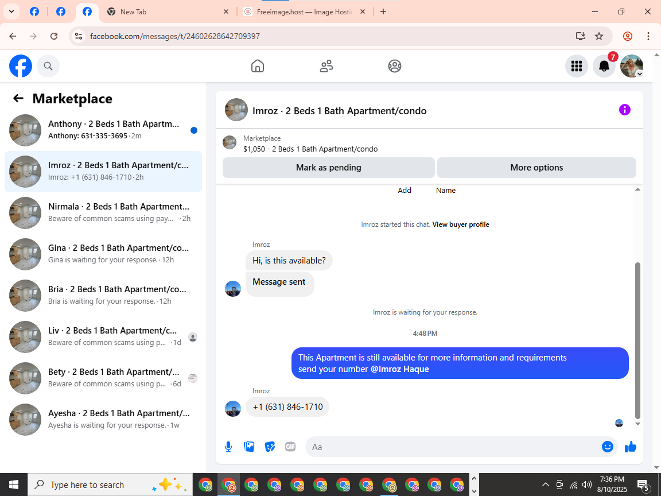The image size is (661, 496).
Task: Open the Chrome profile icon
Action: pos(627,36)
